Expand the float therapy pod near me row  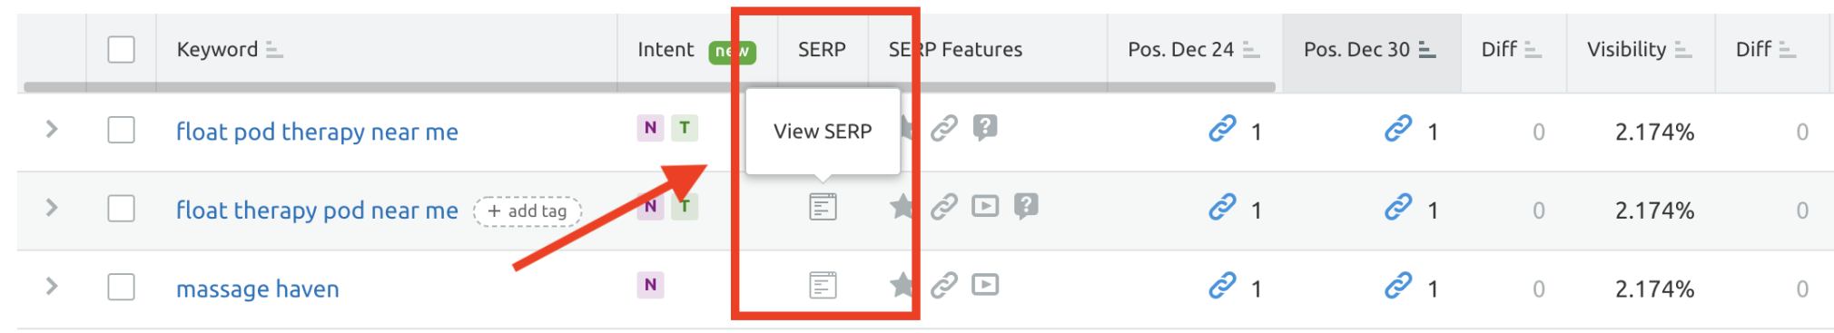tap(52, 208)
